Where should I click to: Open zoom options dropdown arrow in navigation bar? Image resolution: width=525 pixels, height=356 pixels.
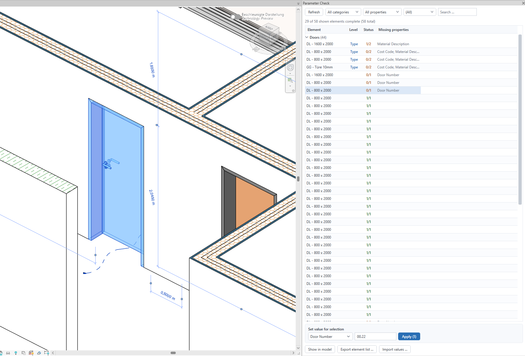290,86
